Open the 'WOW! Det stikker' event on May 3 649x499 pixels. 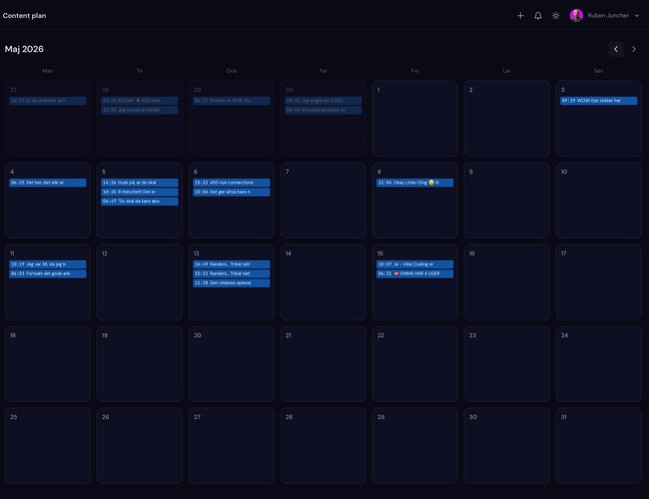click(598, 101)
